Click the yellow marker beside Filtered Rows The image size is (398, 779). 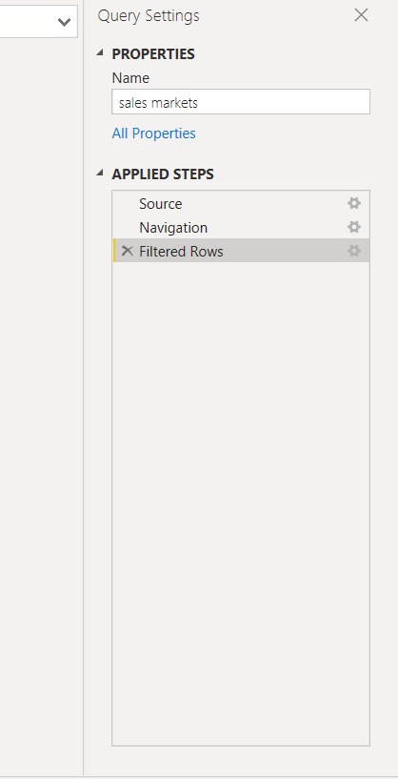(x=114, y=251)
